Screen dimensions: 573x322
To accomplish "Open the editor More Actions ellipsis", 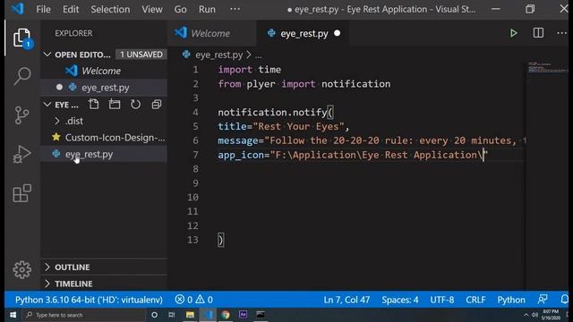I will tap(562, 33).
